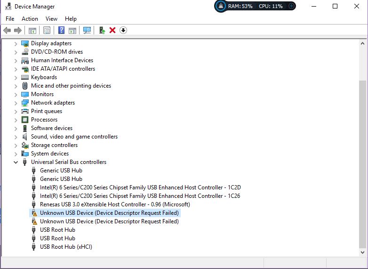Click the broom icon in RAM widget
This screenshot has height=269, width=368.
[x=221, y=6]
